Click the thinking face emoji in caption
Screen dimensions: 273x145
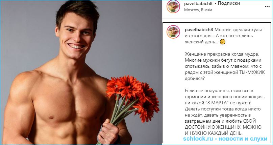coord(223,42)
